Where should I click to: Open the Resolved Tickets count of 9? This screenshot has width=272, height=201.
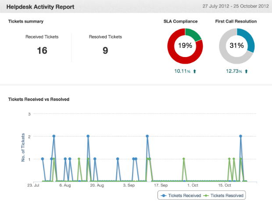(x=105, y=50)
